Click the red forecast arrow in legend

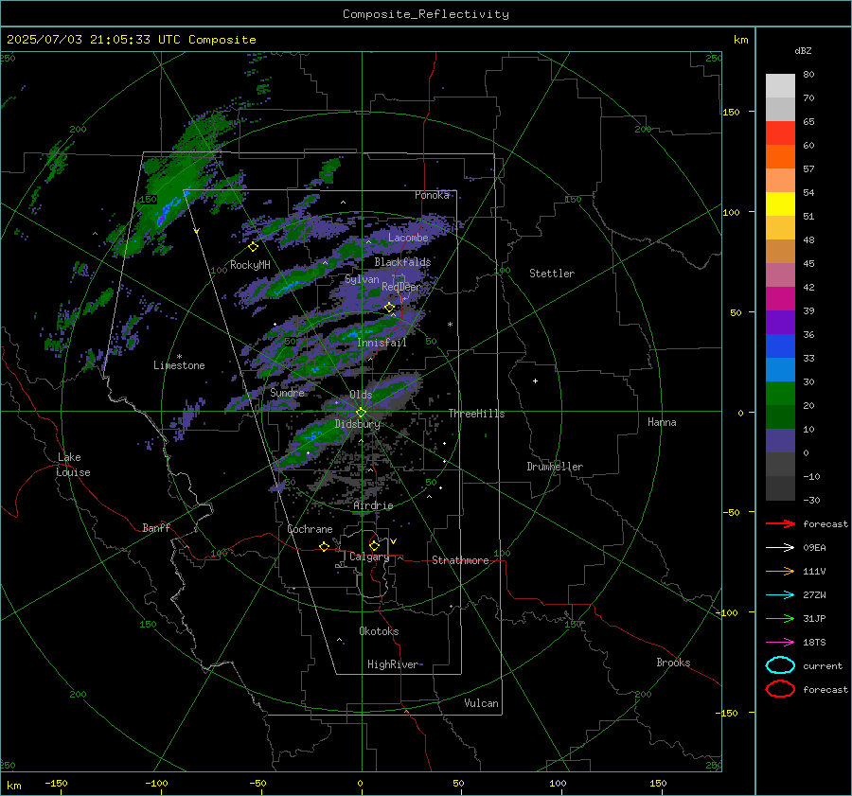point(780,523)
